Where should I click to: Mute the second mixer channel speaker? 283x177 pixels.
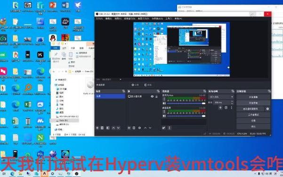[x=164, y=116]
